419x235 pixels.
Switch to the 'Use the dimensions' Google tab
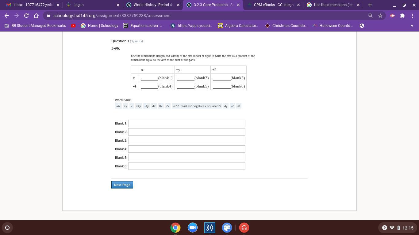[x=333, y=5]
